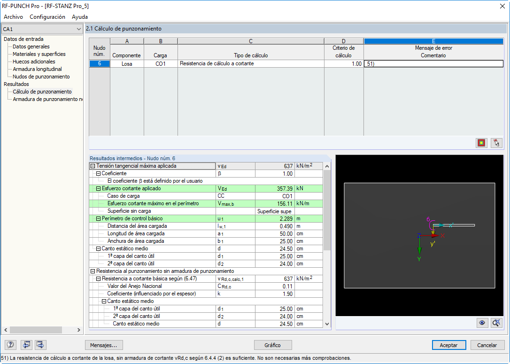This screenshot has width=510, height=364.
Task: Open the Configuración menu
Action: point(47,17)
